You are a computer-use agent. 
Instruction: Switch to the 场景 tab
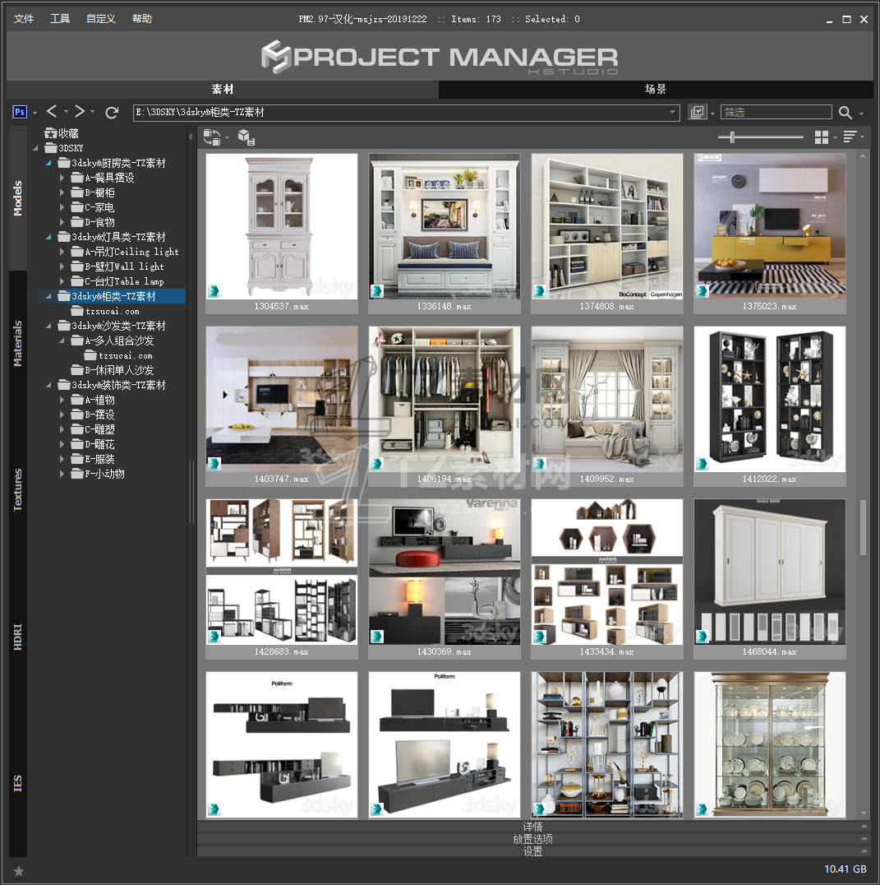[655, 90]
